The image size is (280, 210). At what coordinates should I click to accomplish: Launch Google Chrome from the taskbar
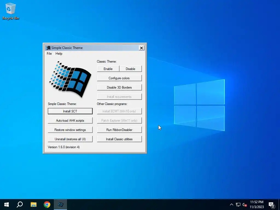pyautogui.click(x=47, y=205)
